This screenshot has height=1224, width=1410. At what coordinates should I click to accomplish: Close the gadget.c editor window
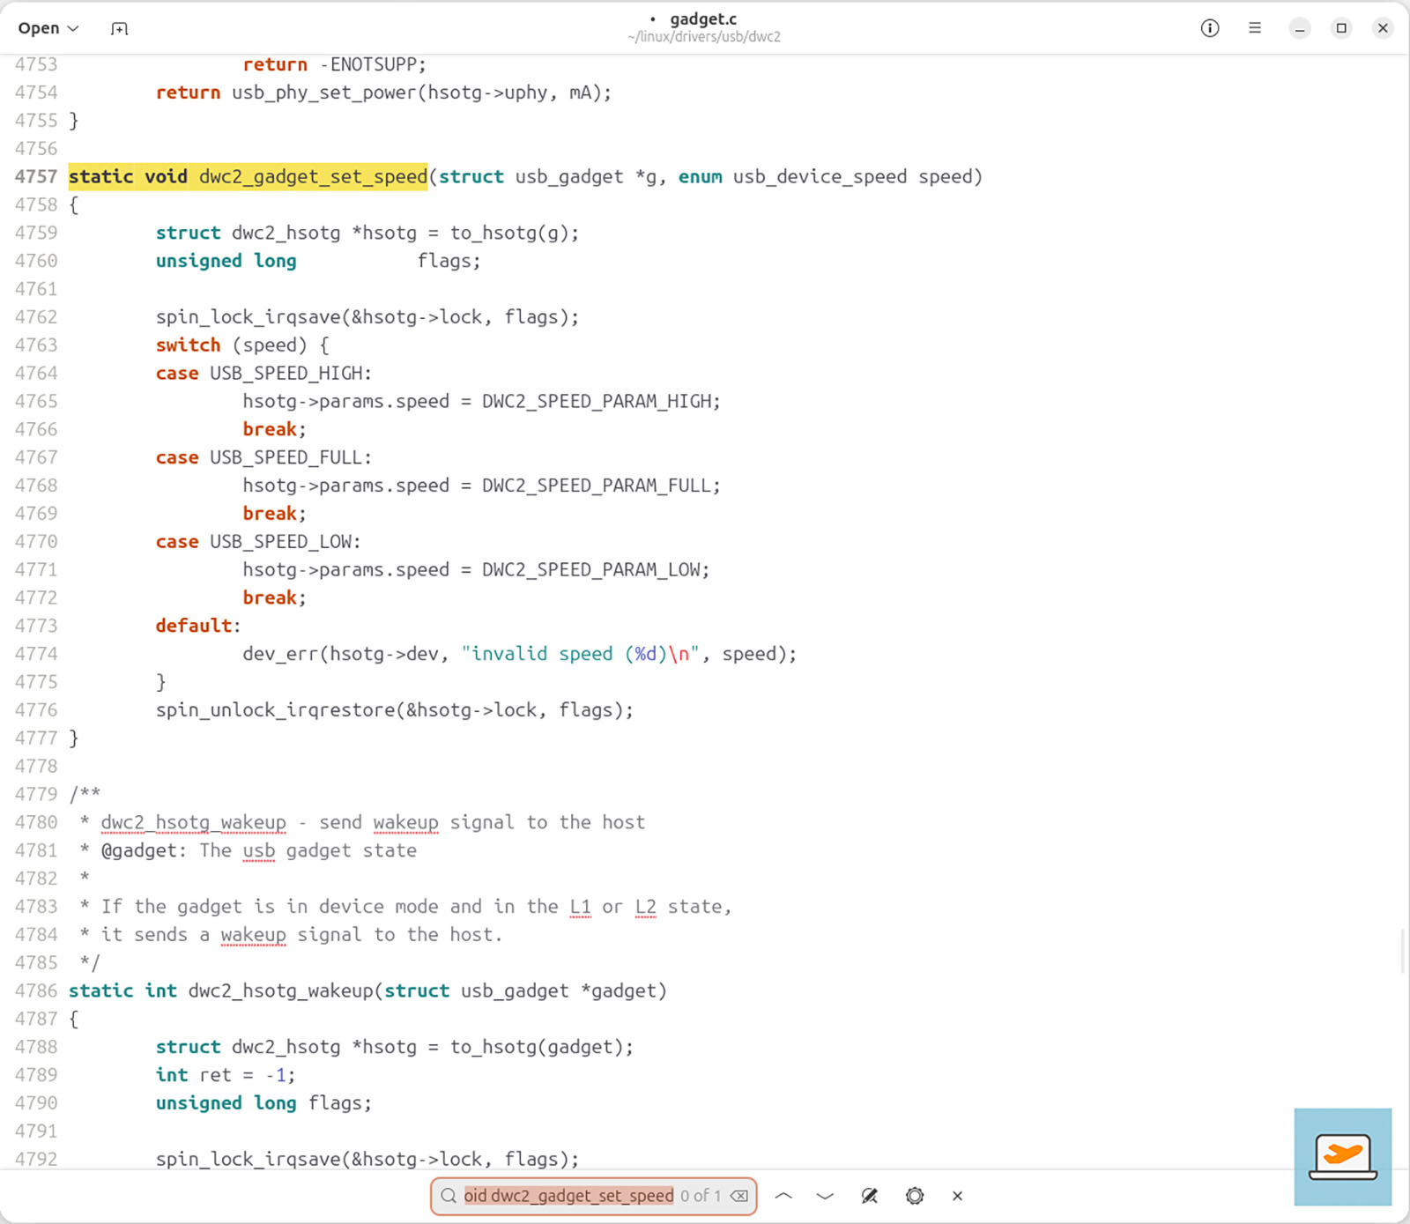click(1383, 28)
